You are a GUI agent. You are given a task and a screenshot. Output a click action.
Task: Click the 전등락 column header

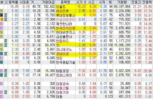(147, 2)
